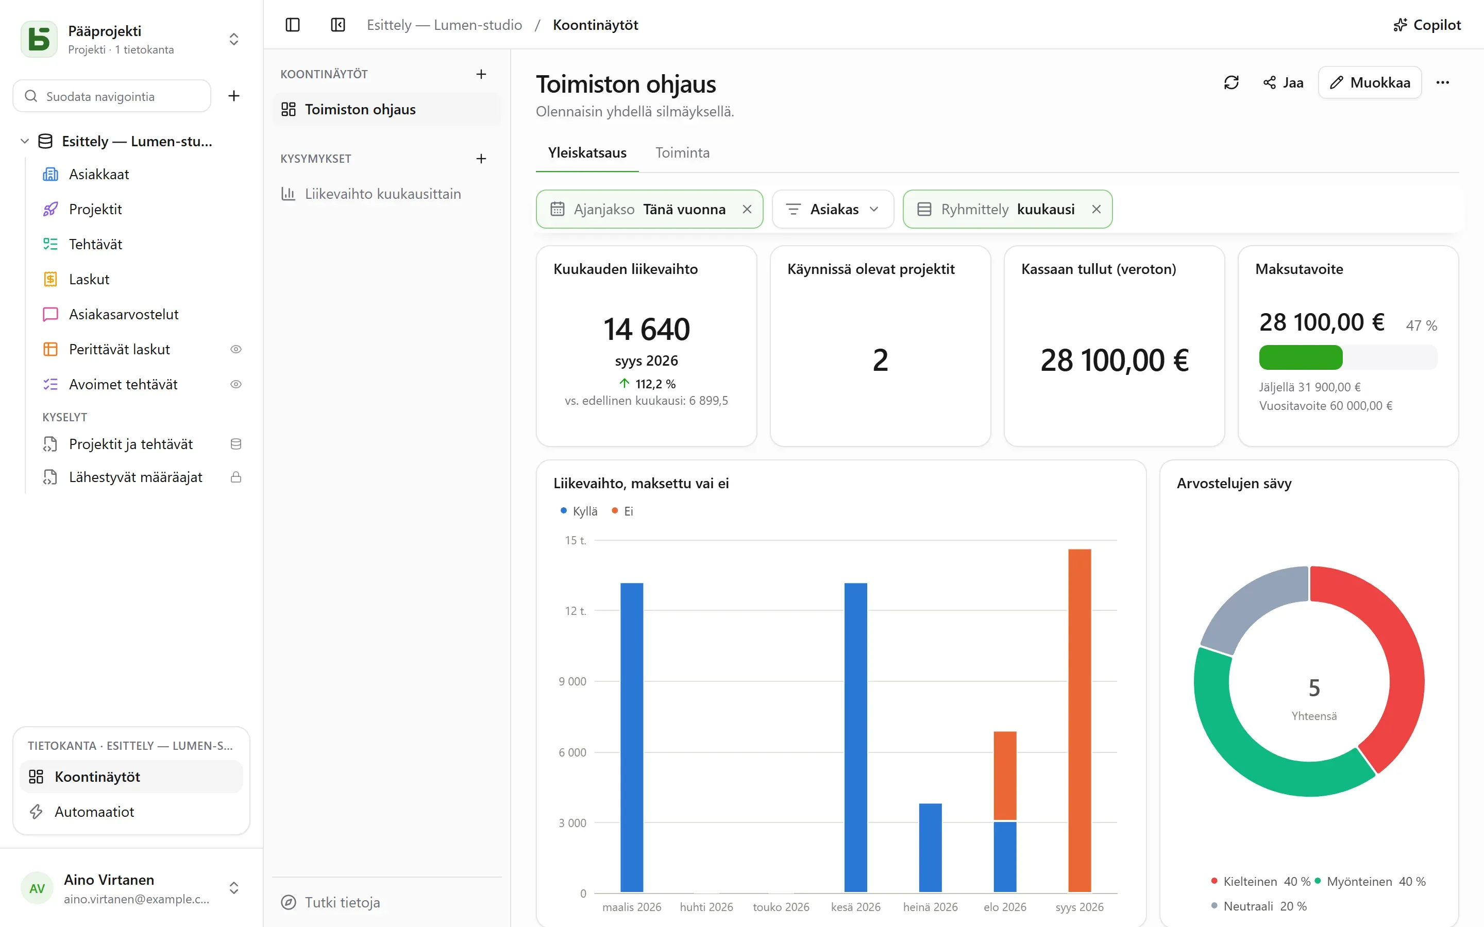Toggle the left sidebar panel icon

pos(293,25)
